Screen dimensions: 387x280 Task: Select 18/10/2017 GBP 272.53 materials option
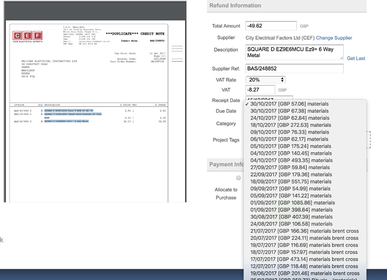(x=305, y=125)
